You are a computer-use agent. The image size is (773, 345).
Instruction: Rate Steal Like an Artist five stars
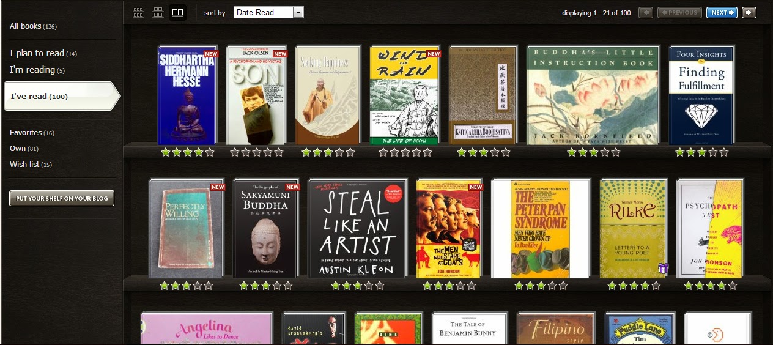point(380,286)
